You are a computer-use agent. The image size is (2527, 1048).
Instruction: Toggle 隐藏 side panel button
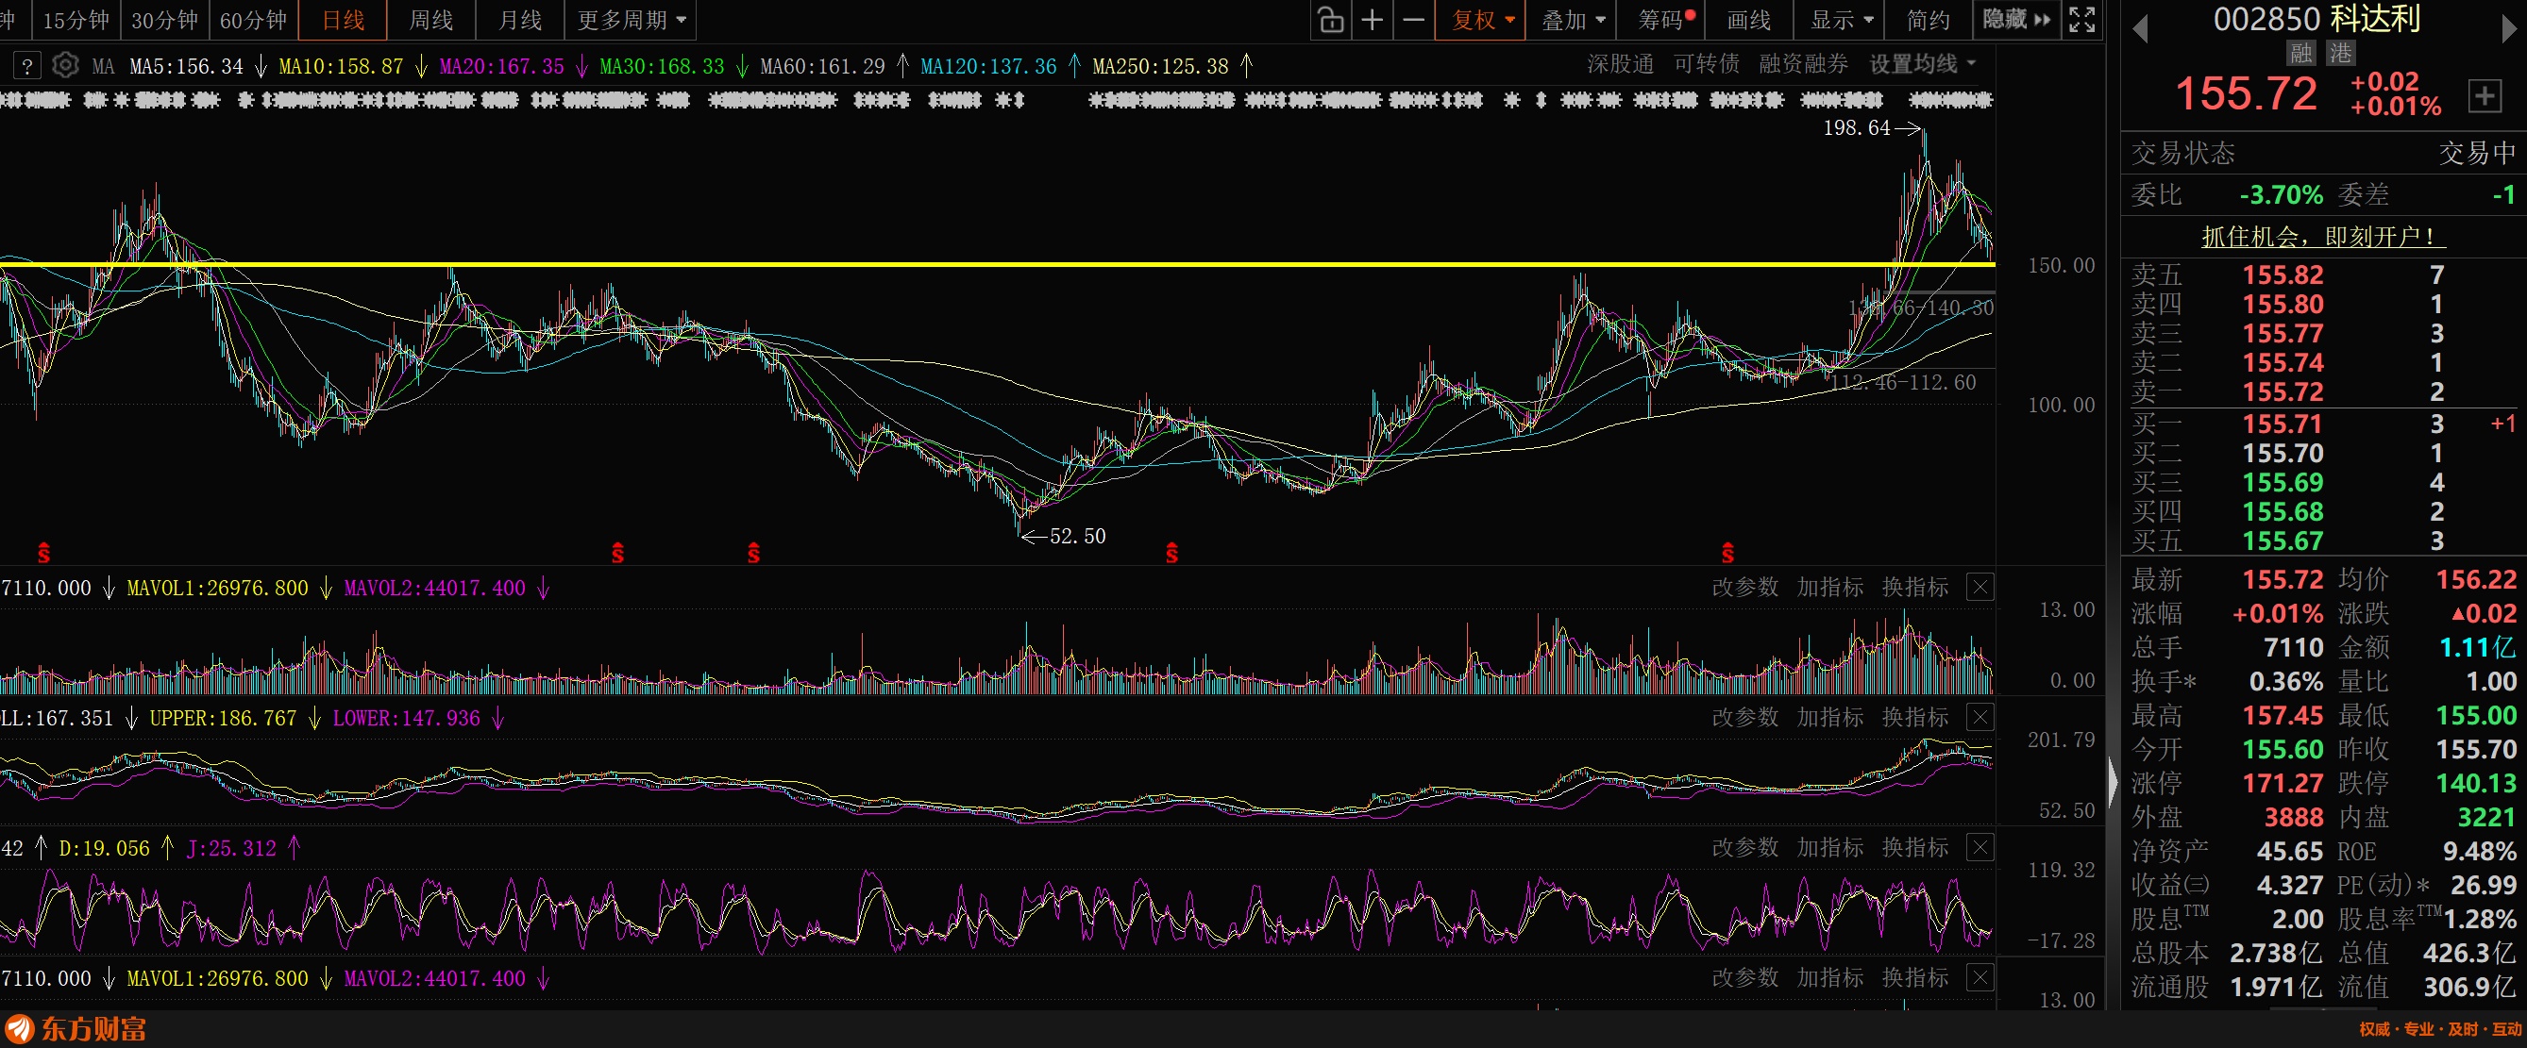(2016, 20)
